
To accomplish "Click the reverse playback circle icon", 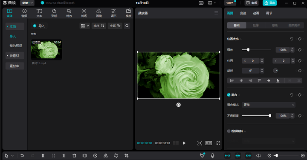I will point(95,155).
